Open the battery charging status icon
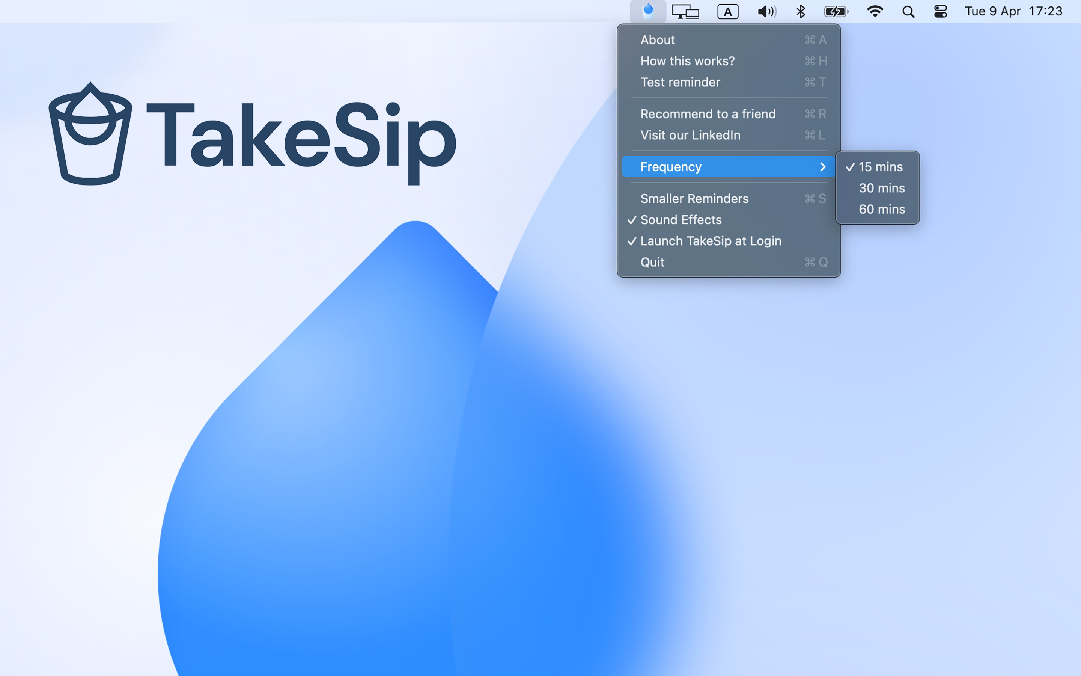The image size is (1081, 676). point(836,12)
